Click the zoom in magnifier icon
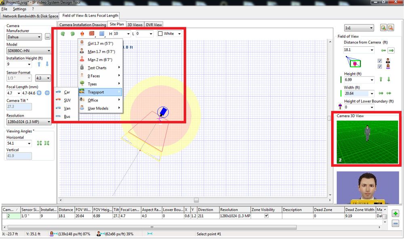Screen dimensions: 404x239 coord(383,28)
